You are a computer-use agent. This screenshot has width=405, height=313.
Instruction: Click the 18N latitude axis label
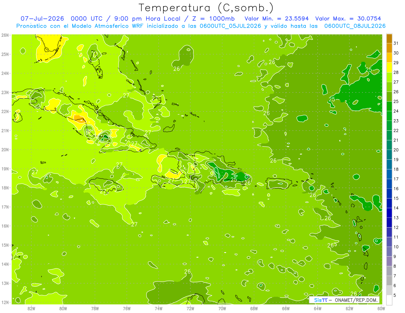[5, 187]
